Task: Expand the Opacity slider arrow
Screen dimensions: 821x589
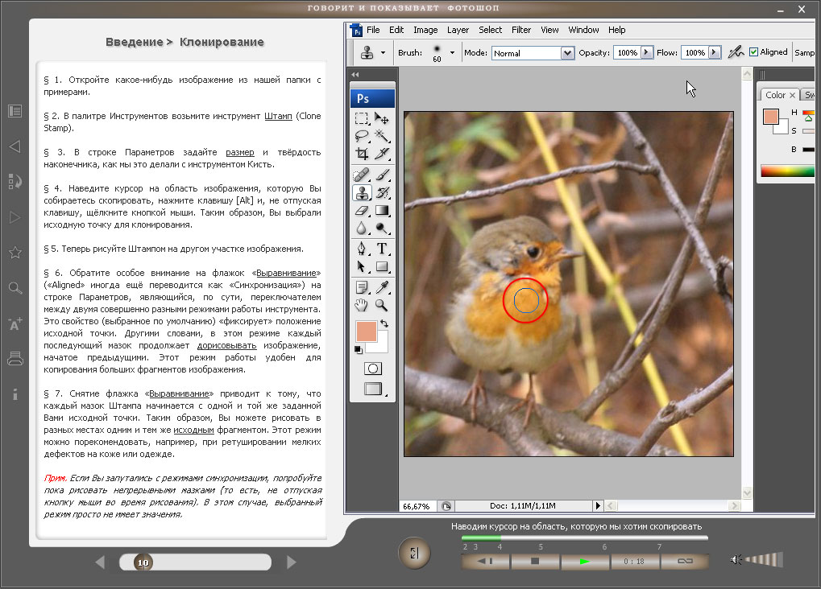Action: 646,53
